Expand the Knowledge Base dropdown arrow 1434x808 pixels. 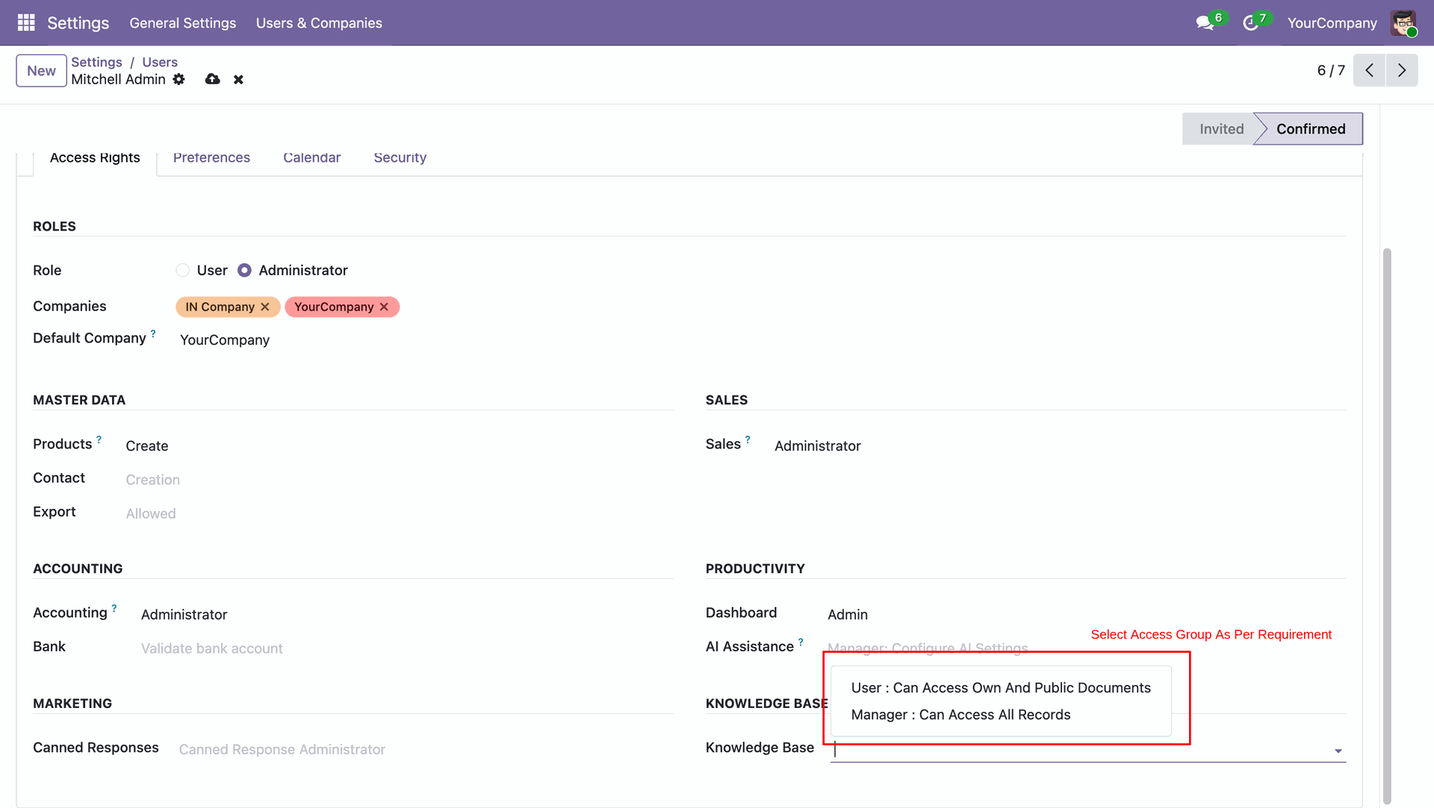click(1338, 751)
